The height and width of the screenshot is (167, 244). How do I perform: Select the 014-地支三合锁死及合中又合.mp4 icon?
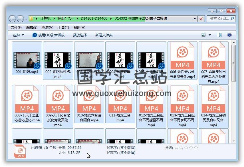213,99
